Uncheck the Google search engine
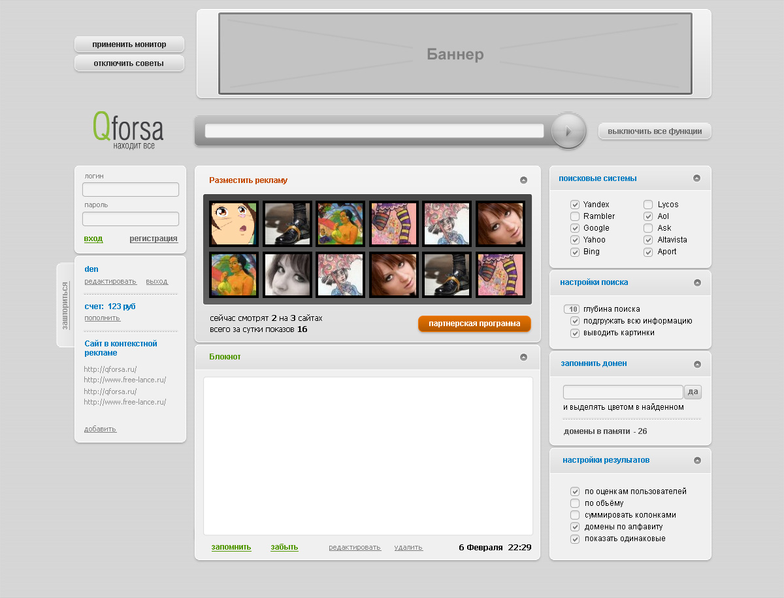Image resolution: width=784 pixels, height=598 pixels. [575, 228]
